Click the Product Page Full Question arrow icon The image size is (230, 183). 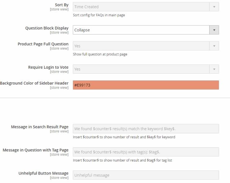214,46
